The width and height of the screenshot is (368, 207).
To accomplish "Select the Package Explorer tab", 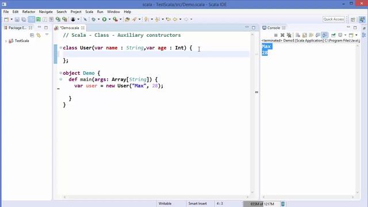I will pos(17,28).
